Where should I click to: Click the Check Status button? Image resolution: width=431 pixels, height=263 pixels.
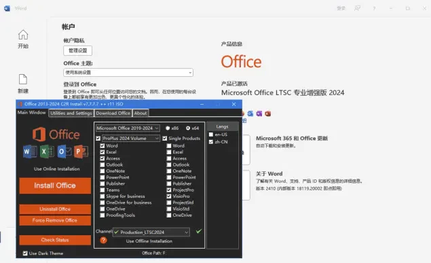tap(55, 240)
